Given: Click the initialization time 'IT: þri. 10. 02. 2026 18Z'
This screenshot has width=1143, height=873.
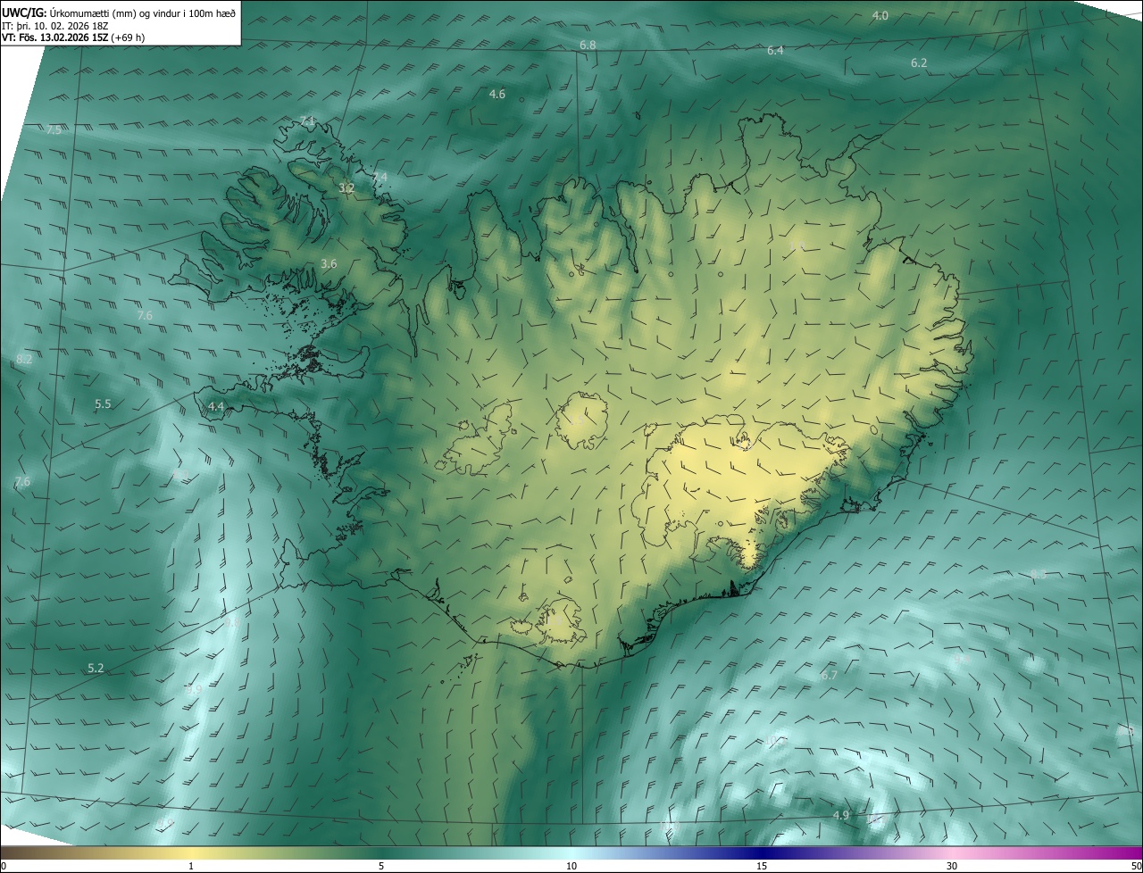Looking at the screenshot, I should 55,25.
